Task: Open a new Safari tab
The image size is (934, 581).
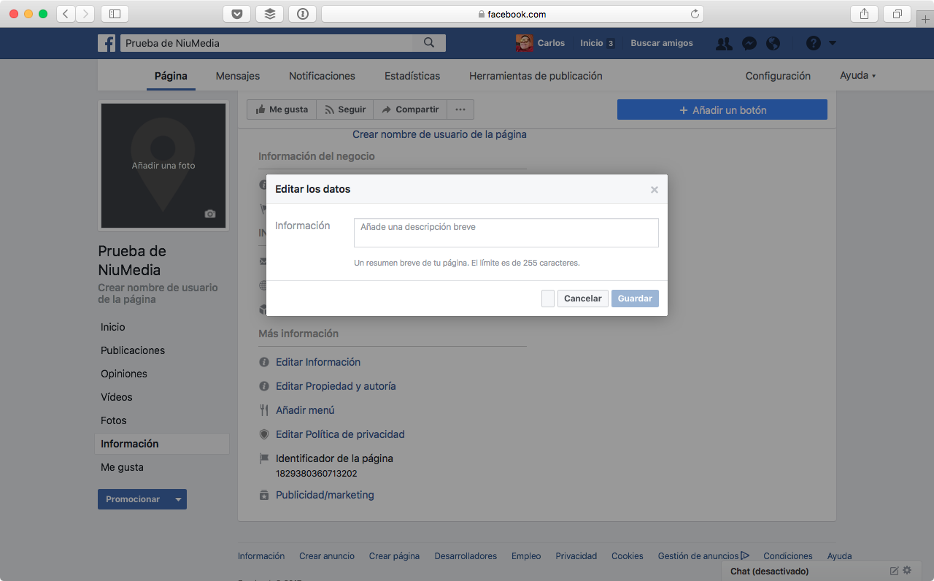Action: tap(926, 19)
